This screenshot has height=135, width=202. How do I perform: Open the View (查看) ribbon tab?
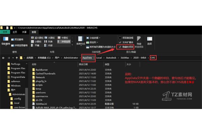point(34,32)
